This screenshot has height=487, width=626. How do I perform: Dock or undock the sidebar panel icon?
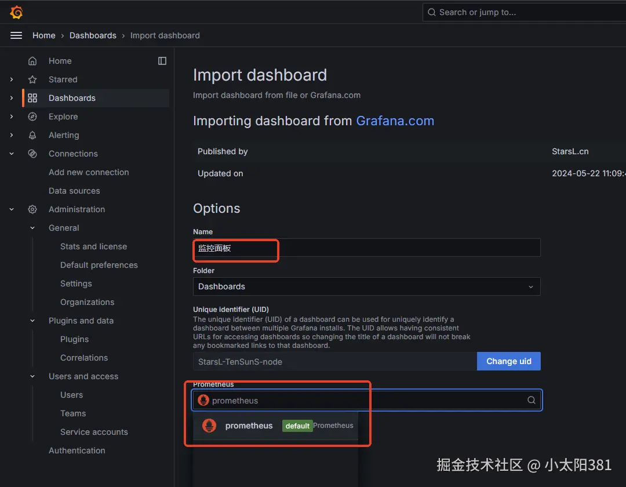click(x=162, y=61)
